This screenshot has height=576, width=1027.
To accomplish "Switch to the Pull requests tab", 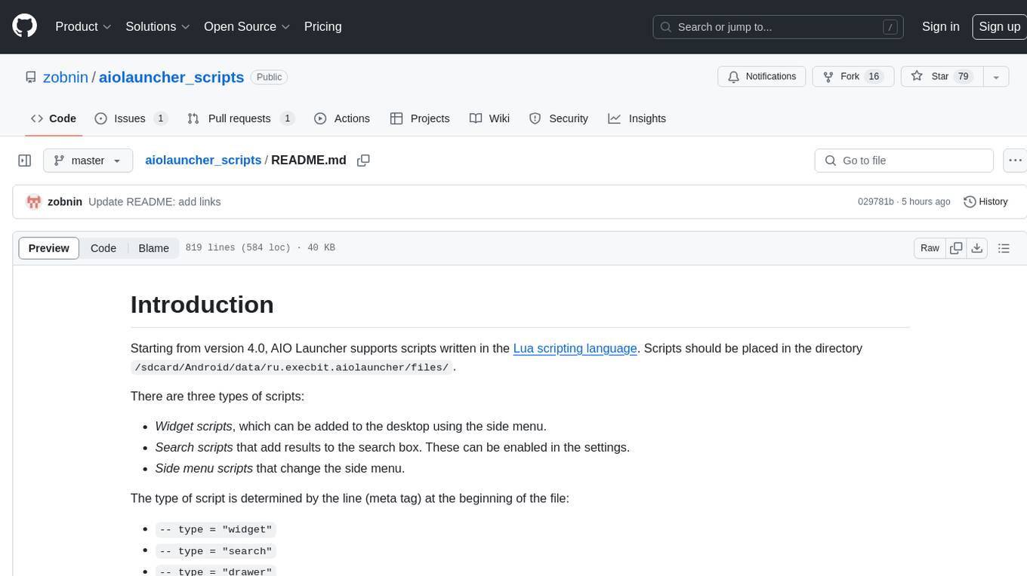I will click(x=240, y=118).
